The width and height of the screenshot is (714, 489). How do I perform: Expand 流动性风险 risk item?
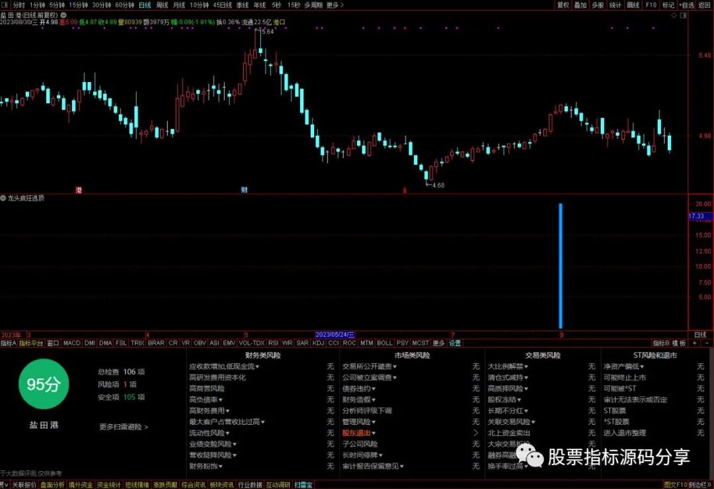[210, 433]
